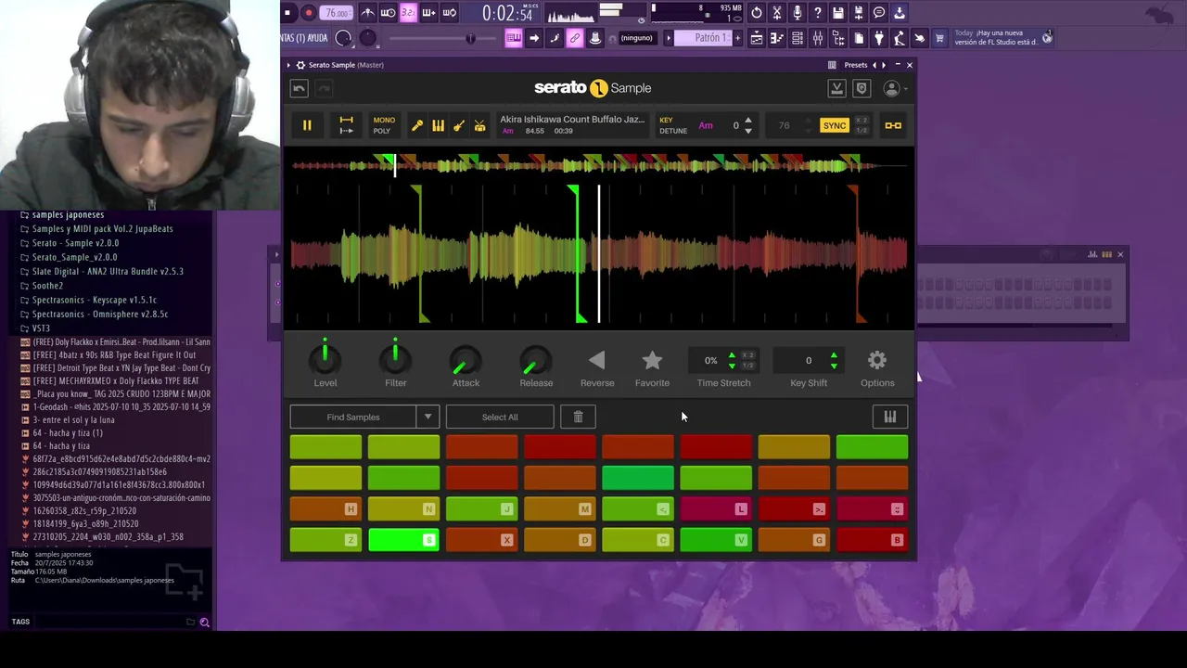Go to previous preset with the left arrow

(x=874, y=65)
